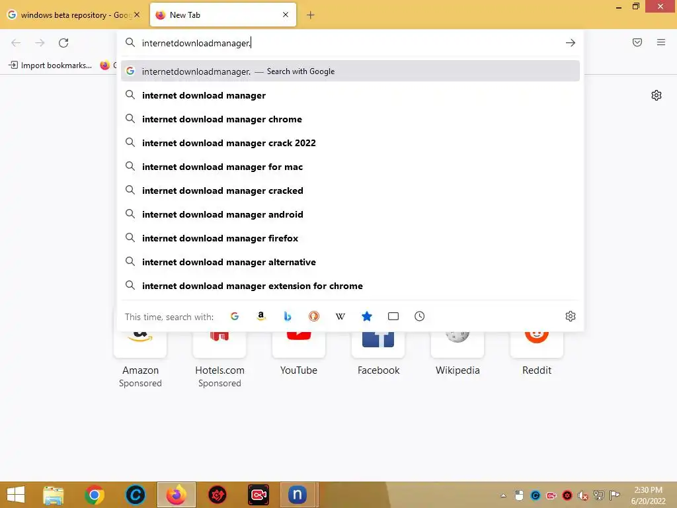Open the Reddit shortcut tile
Viewport: 677px width, 508px height.
tap(537, 355)
